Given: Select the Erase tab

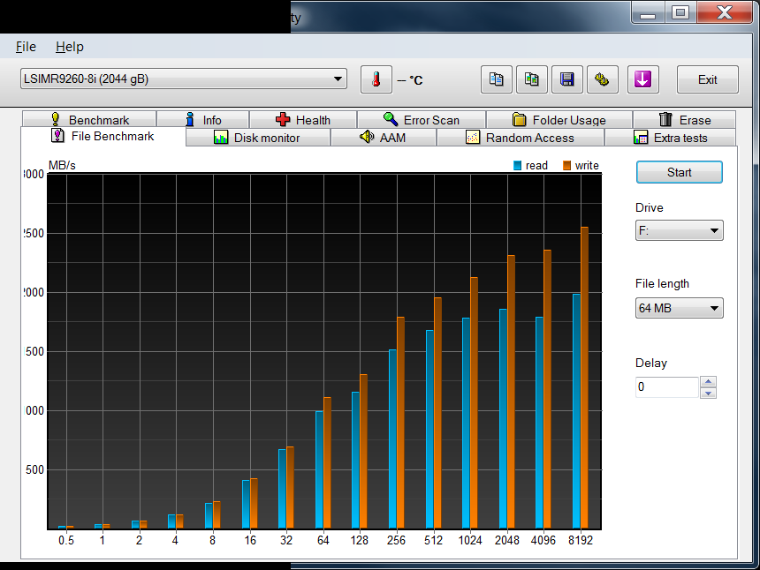Looking at the screenshot, I should (684, 120).
